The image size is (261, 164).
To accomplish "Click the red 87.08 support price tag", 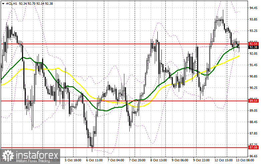I will point(253,148).
